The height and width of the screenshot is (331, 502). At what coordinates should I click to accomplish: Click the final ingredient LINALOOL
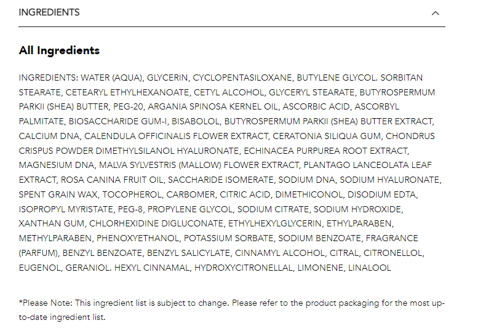tap(370, 268)
